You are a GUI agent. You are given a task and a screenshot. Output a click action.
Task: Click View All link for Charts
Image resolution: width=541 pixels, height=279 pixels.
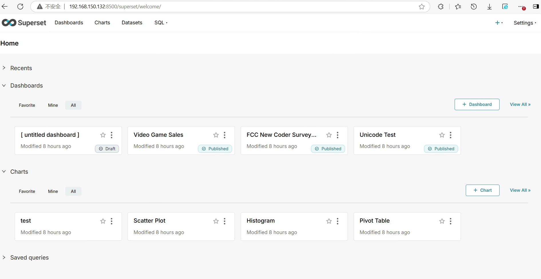(520, 190)
